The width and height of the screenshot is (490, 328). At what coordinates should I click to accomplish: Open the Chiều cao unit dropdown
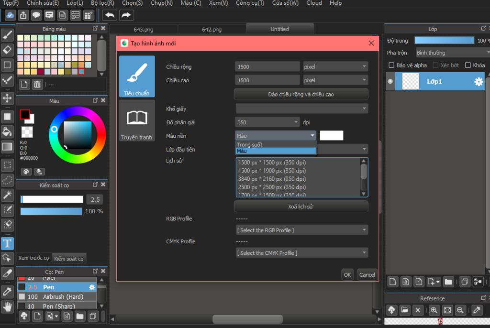point(335,80)
